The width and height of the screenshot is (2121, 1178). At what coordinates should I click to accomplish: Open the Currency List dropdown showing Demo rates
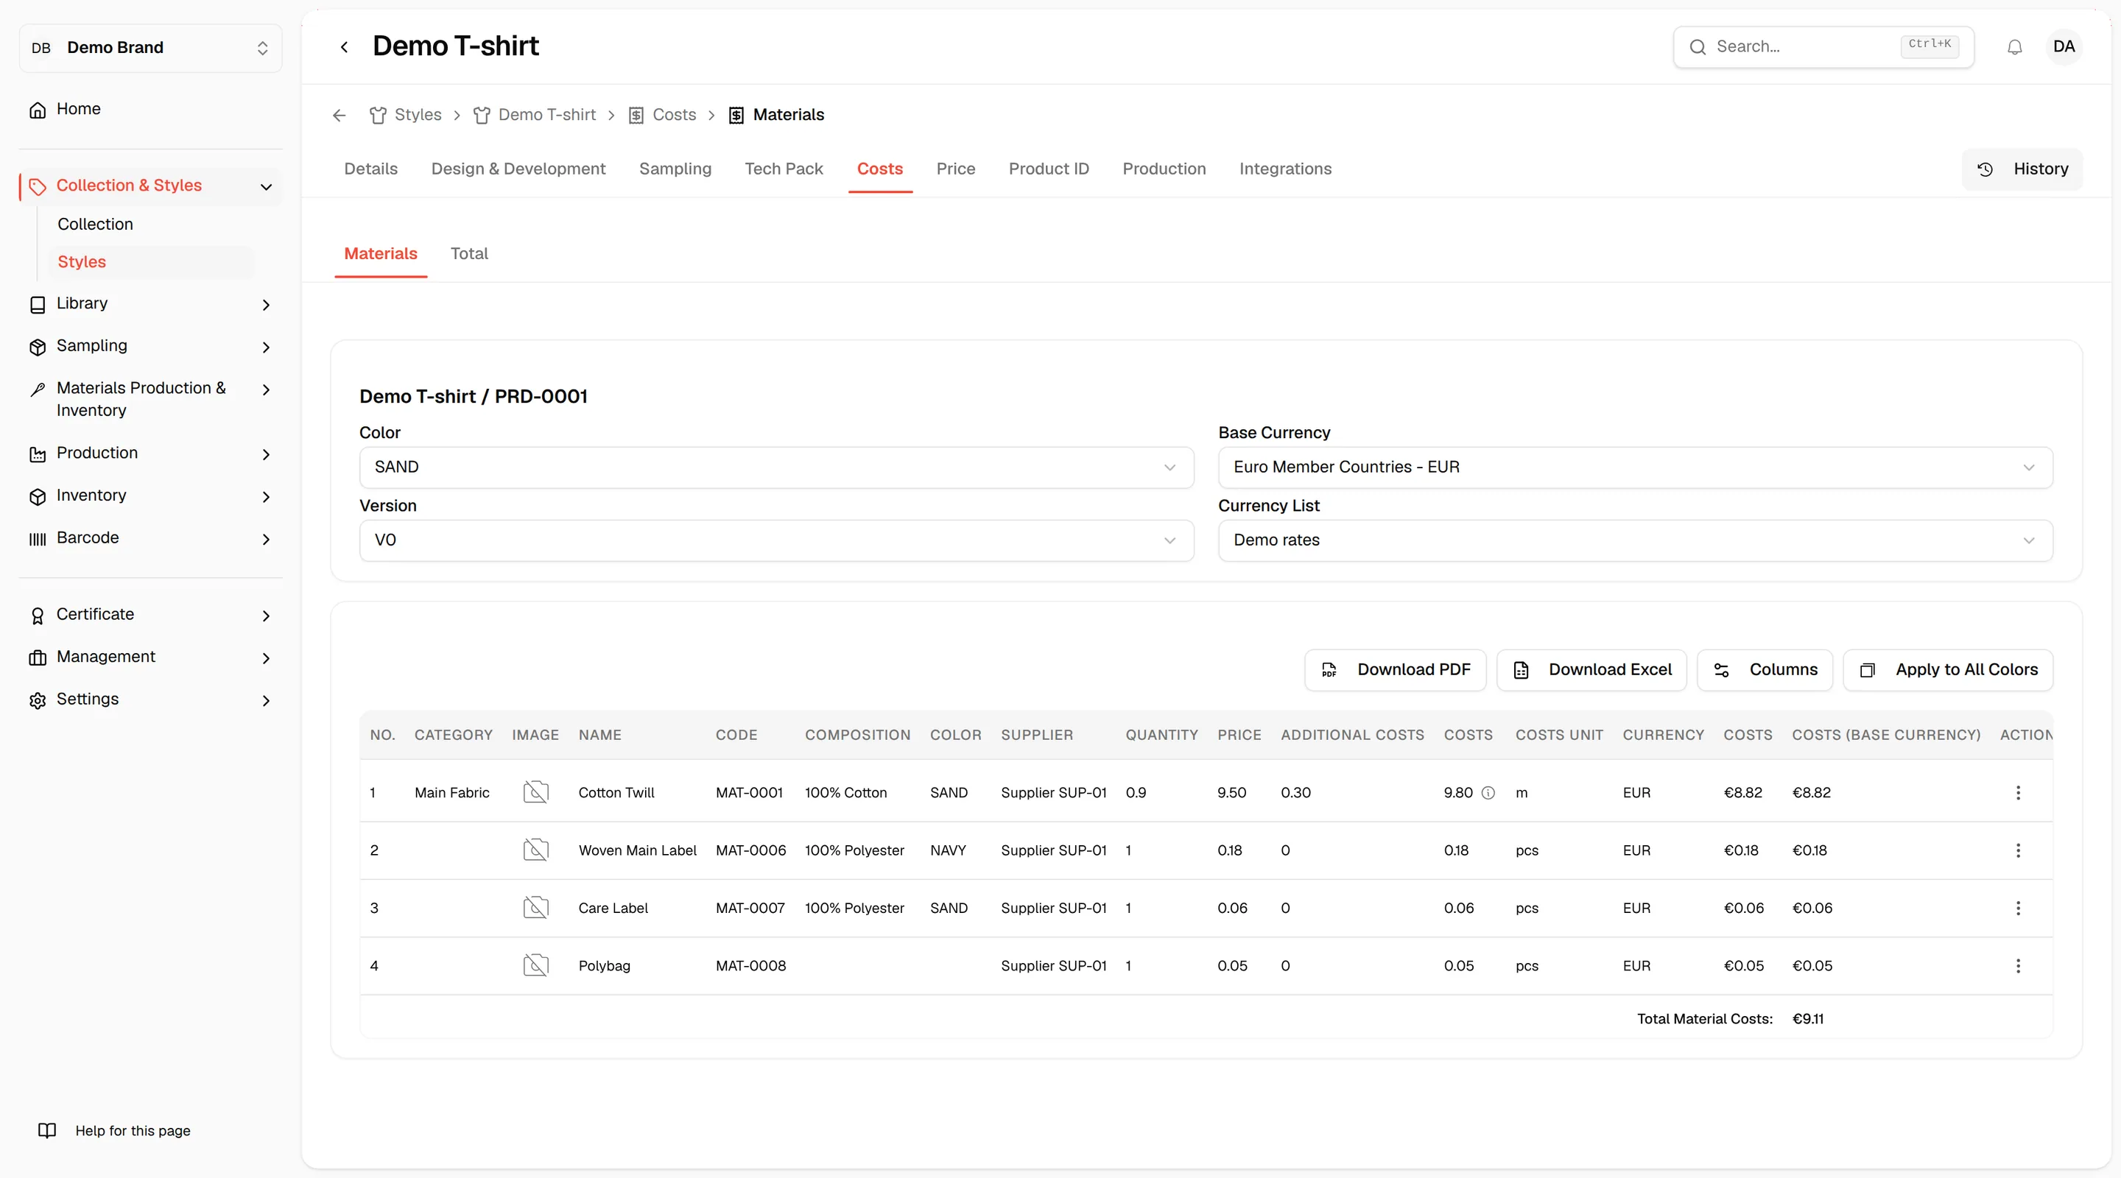[1635, 540]
